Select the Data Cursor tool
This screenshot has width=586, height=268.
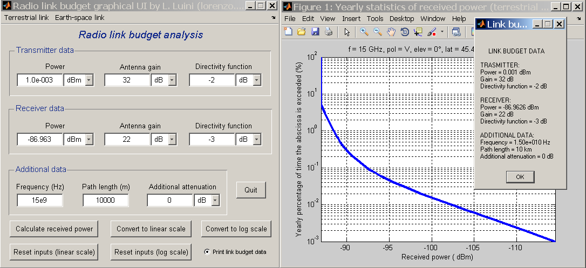(418, 32)
